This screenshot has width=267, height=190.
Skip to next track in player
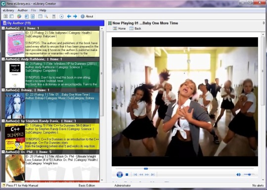tap(153, 175)
